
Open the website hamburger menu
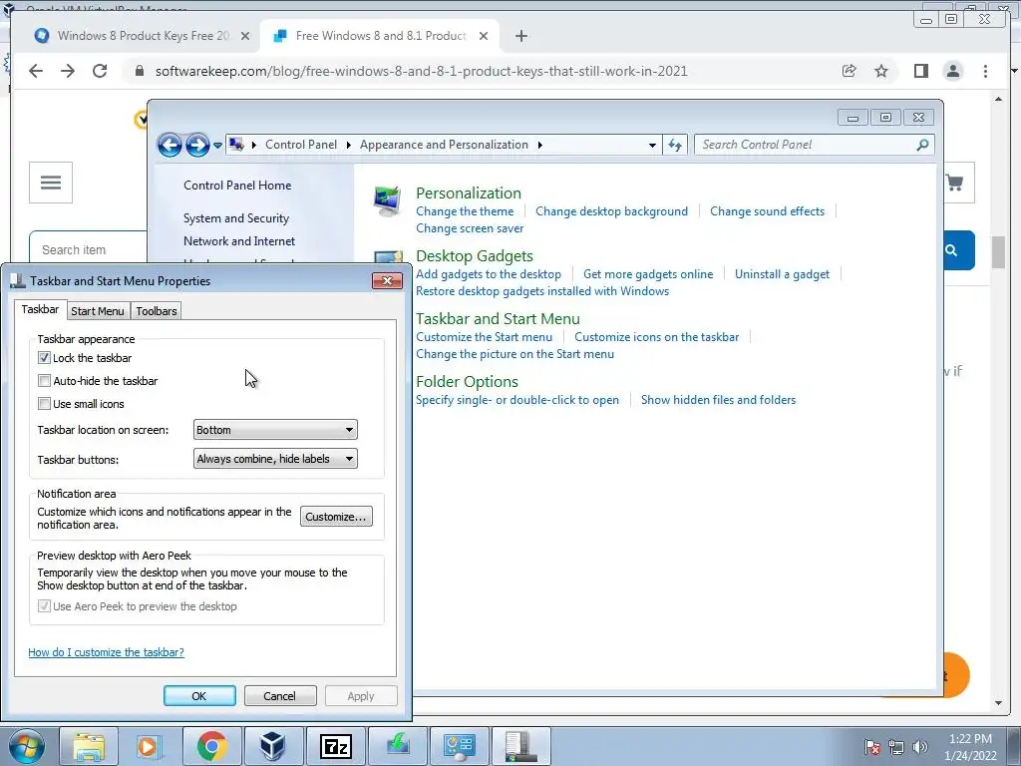(x=51, y=183)
